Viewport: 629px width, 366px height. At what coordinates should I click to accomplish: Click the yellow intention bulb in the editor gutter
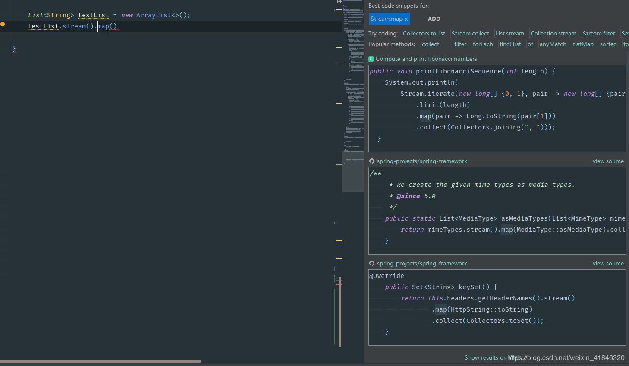tap(3, 25)
